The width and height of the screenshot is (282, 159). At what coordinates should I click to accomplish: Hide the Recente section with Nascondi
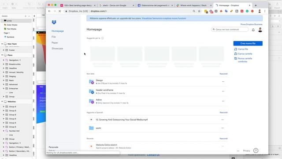click(x=223, y=138)
